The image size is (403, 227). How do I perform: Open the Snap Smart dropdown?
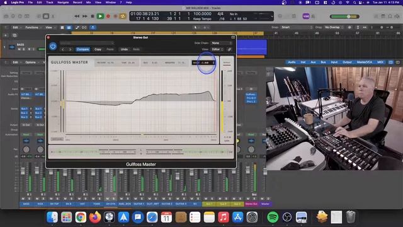tap(297, 27)
